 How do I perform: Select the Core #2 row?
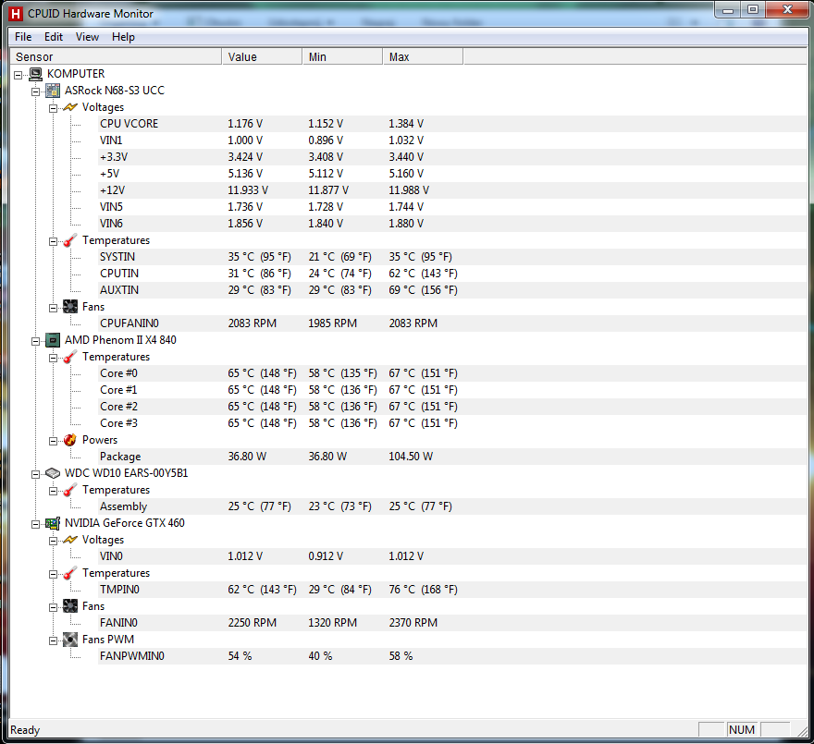pos(452,407)
